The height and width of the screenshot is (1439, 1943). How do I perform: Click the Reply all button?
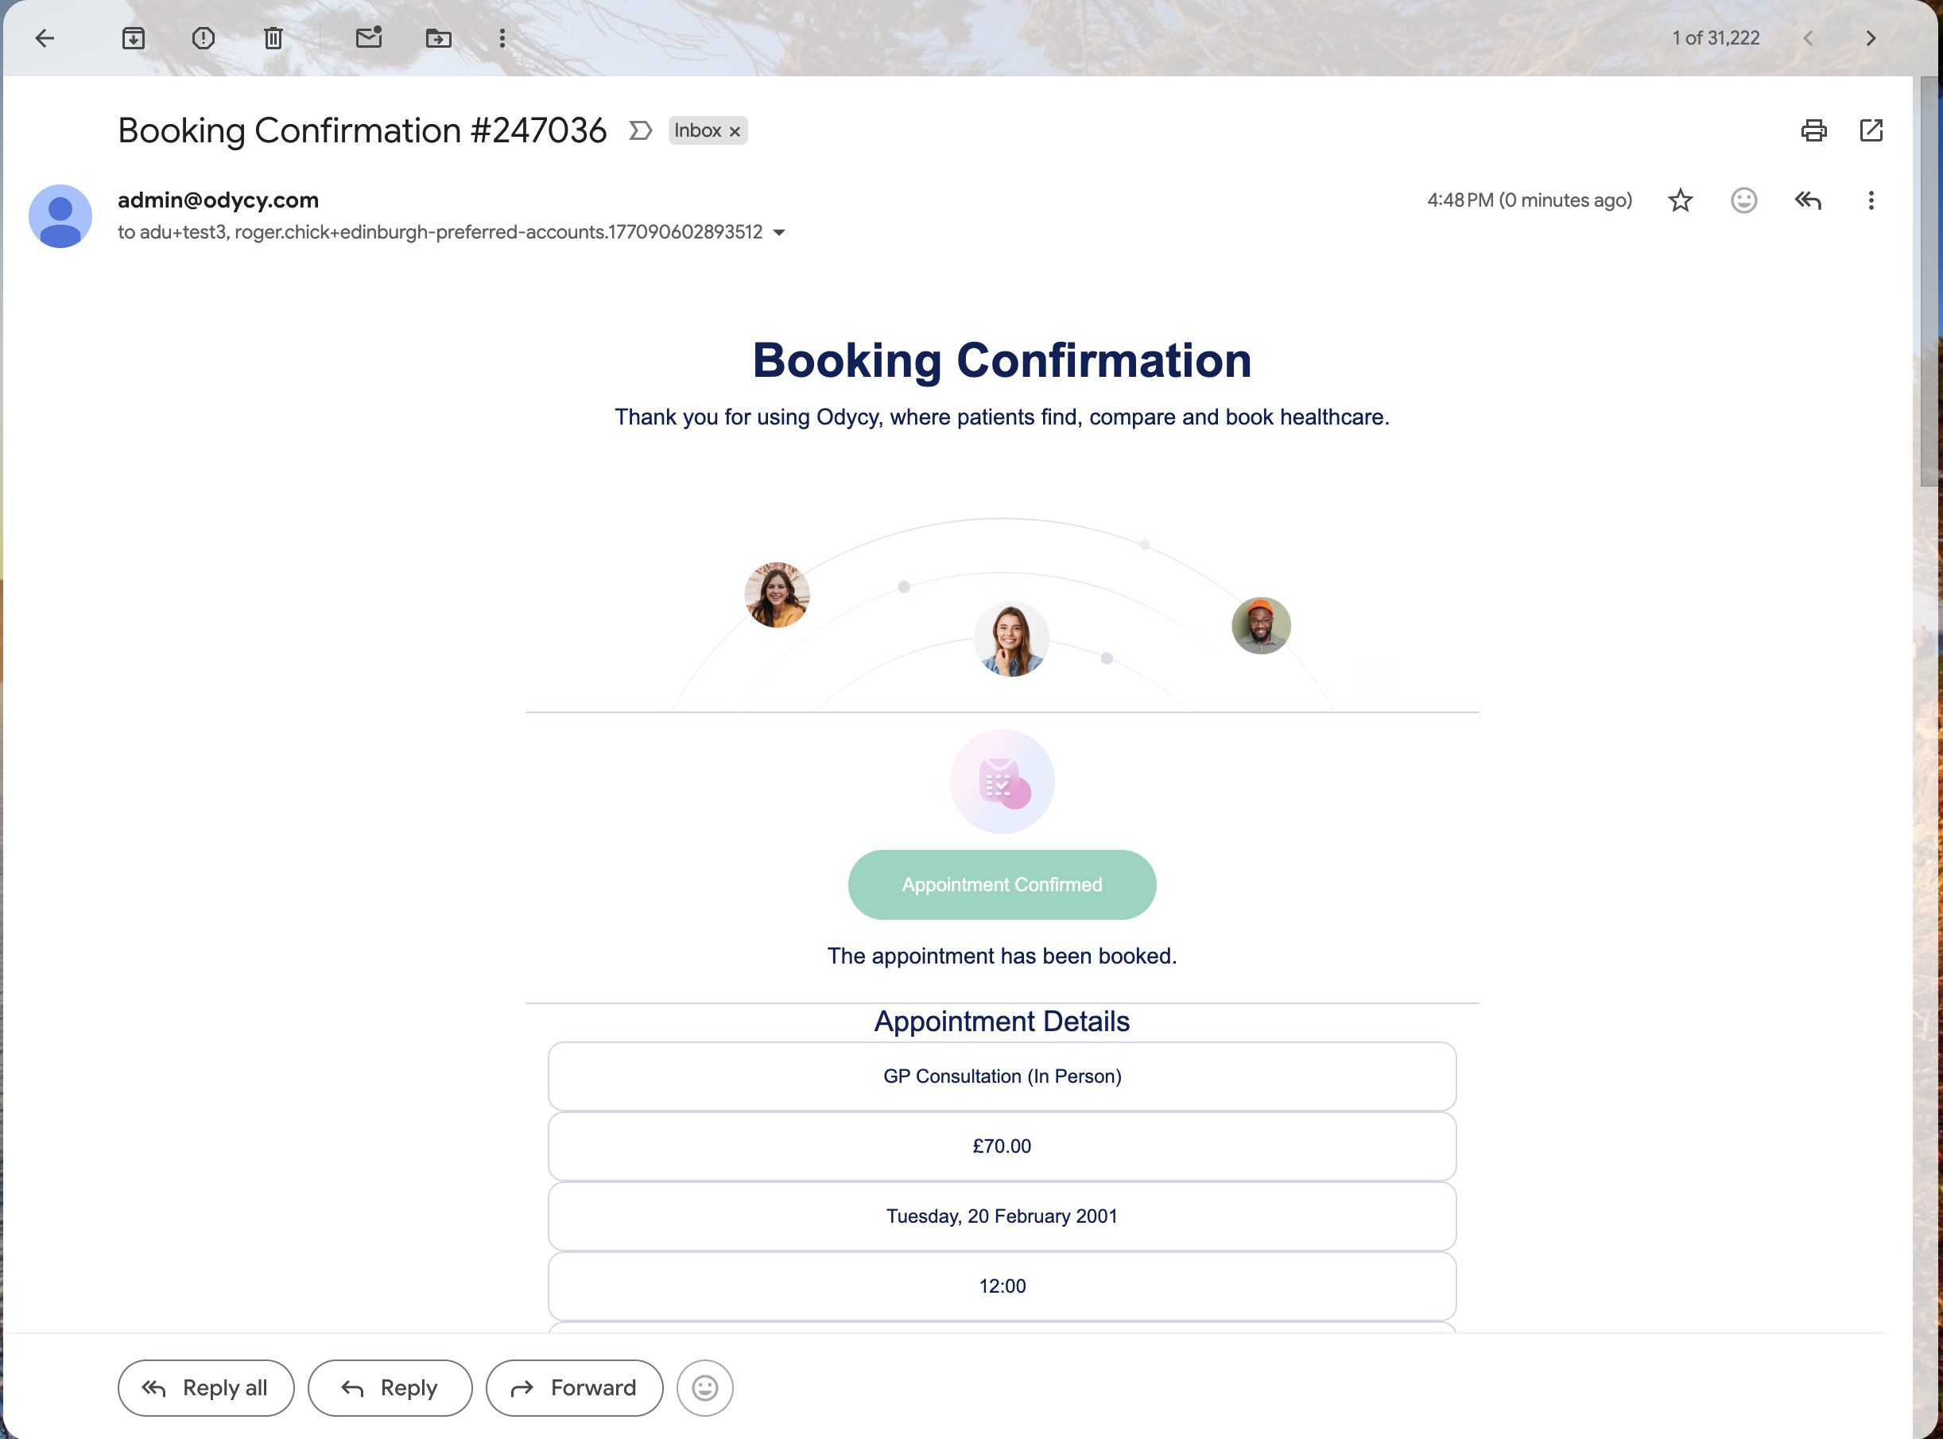click(206, 1387)
